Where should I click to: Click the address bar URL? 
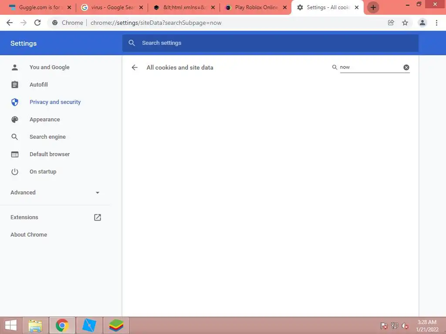pos(156,23)
